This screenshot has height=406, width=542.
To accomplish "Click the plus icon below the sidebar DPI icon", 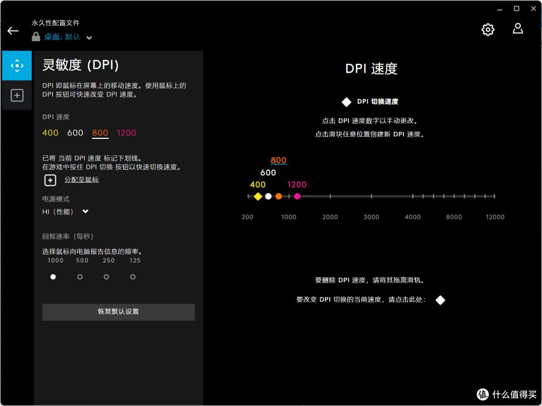I will click(x=17, y=95).
